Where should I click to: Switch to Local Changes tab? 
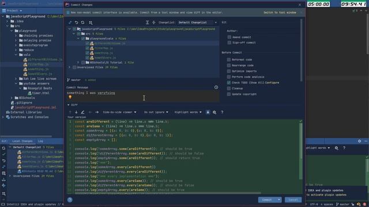[x=22, y=141]
